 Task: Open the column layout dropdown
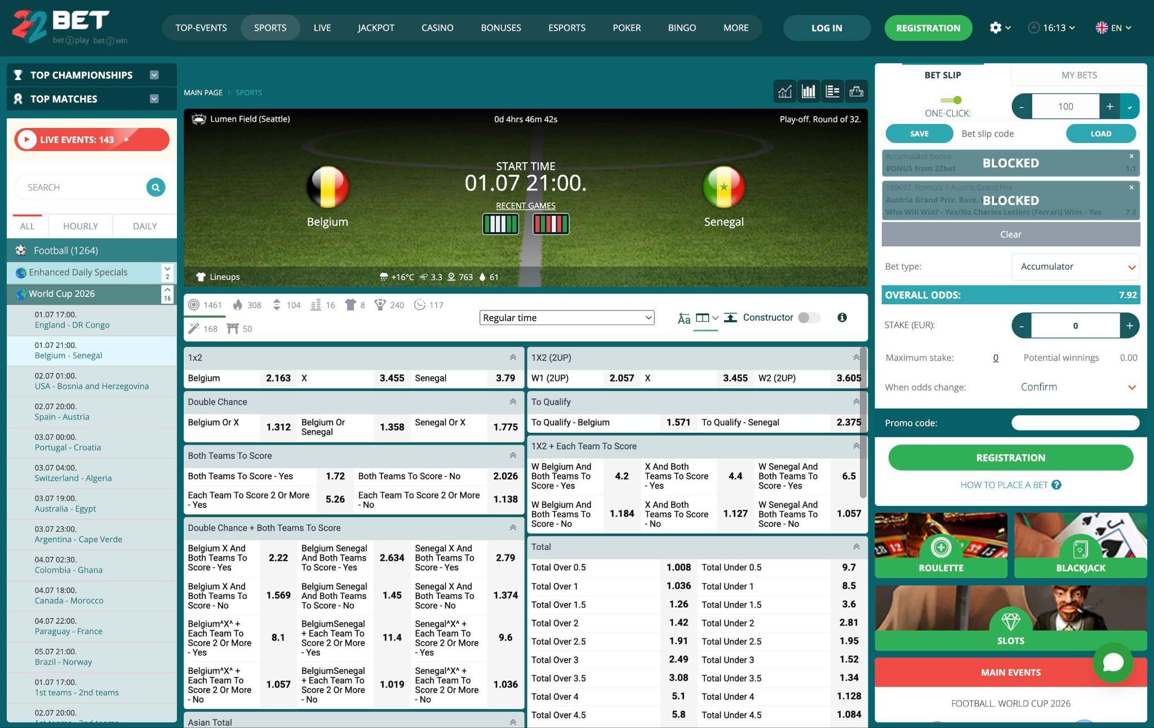point(707,318)
